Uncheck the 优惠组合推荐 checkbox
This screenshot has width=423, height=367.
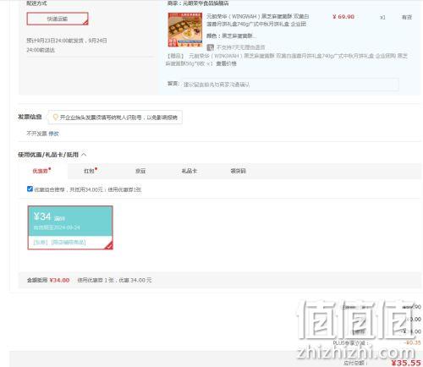pos(30,189)
